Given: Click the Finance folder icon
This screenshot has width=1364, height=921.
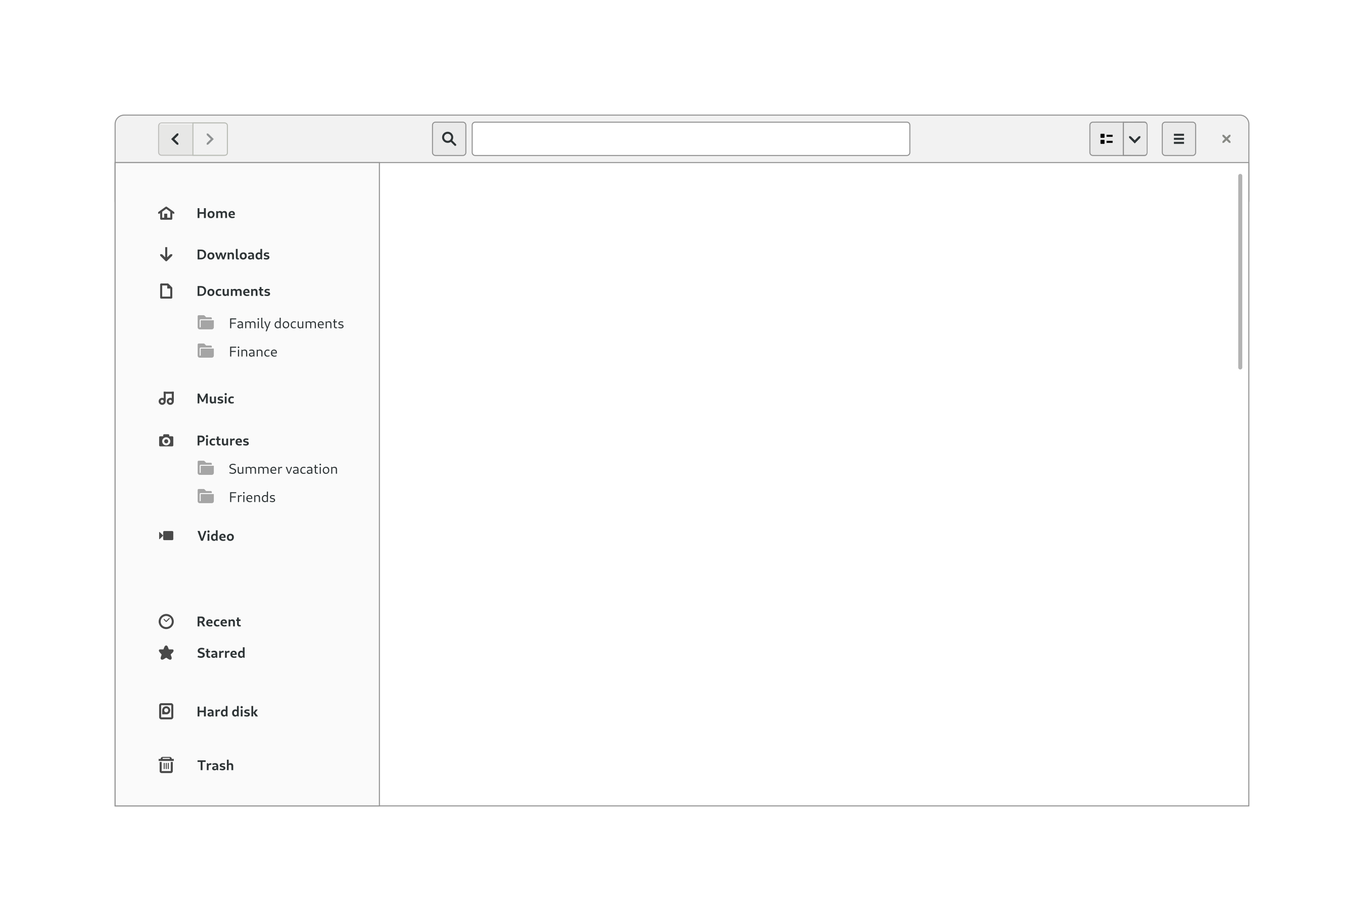Looking at the screenshot, I should click(x=205, y=351).
